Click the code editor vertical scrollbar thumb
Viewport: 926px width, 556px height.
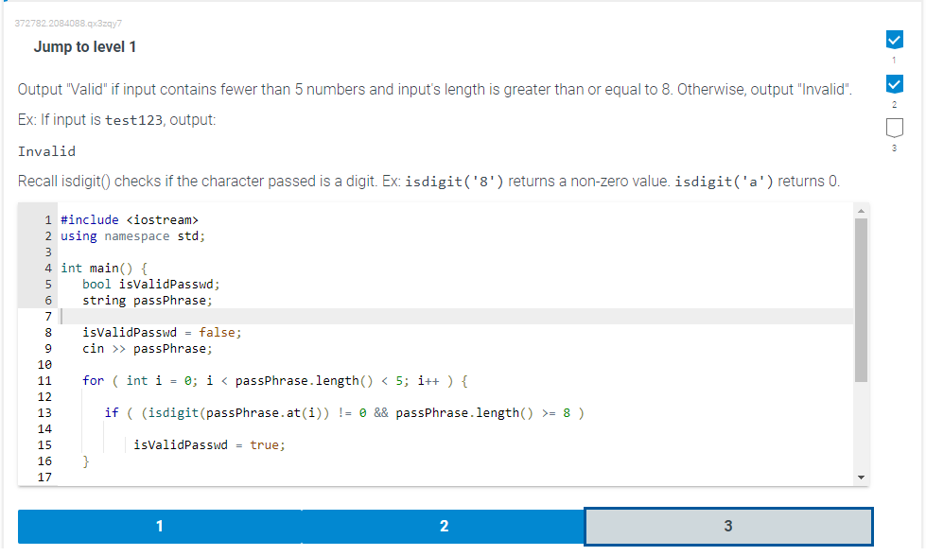pos(861,301)
